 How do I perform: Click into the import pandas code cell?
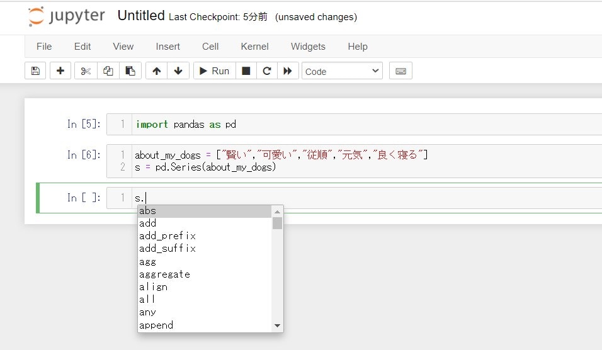pos(366,125)
